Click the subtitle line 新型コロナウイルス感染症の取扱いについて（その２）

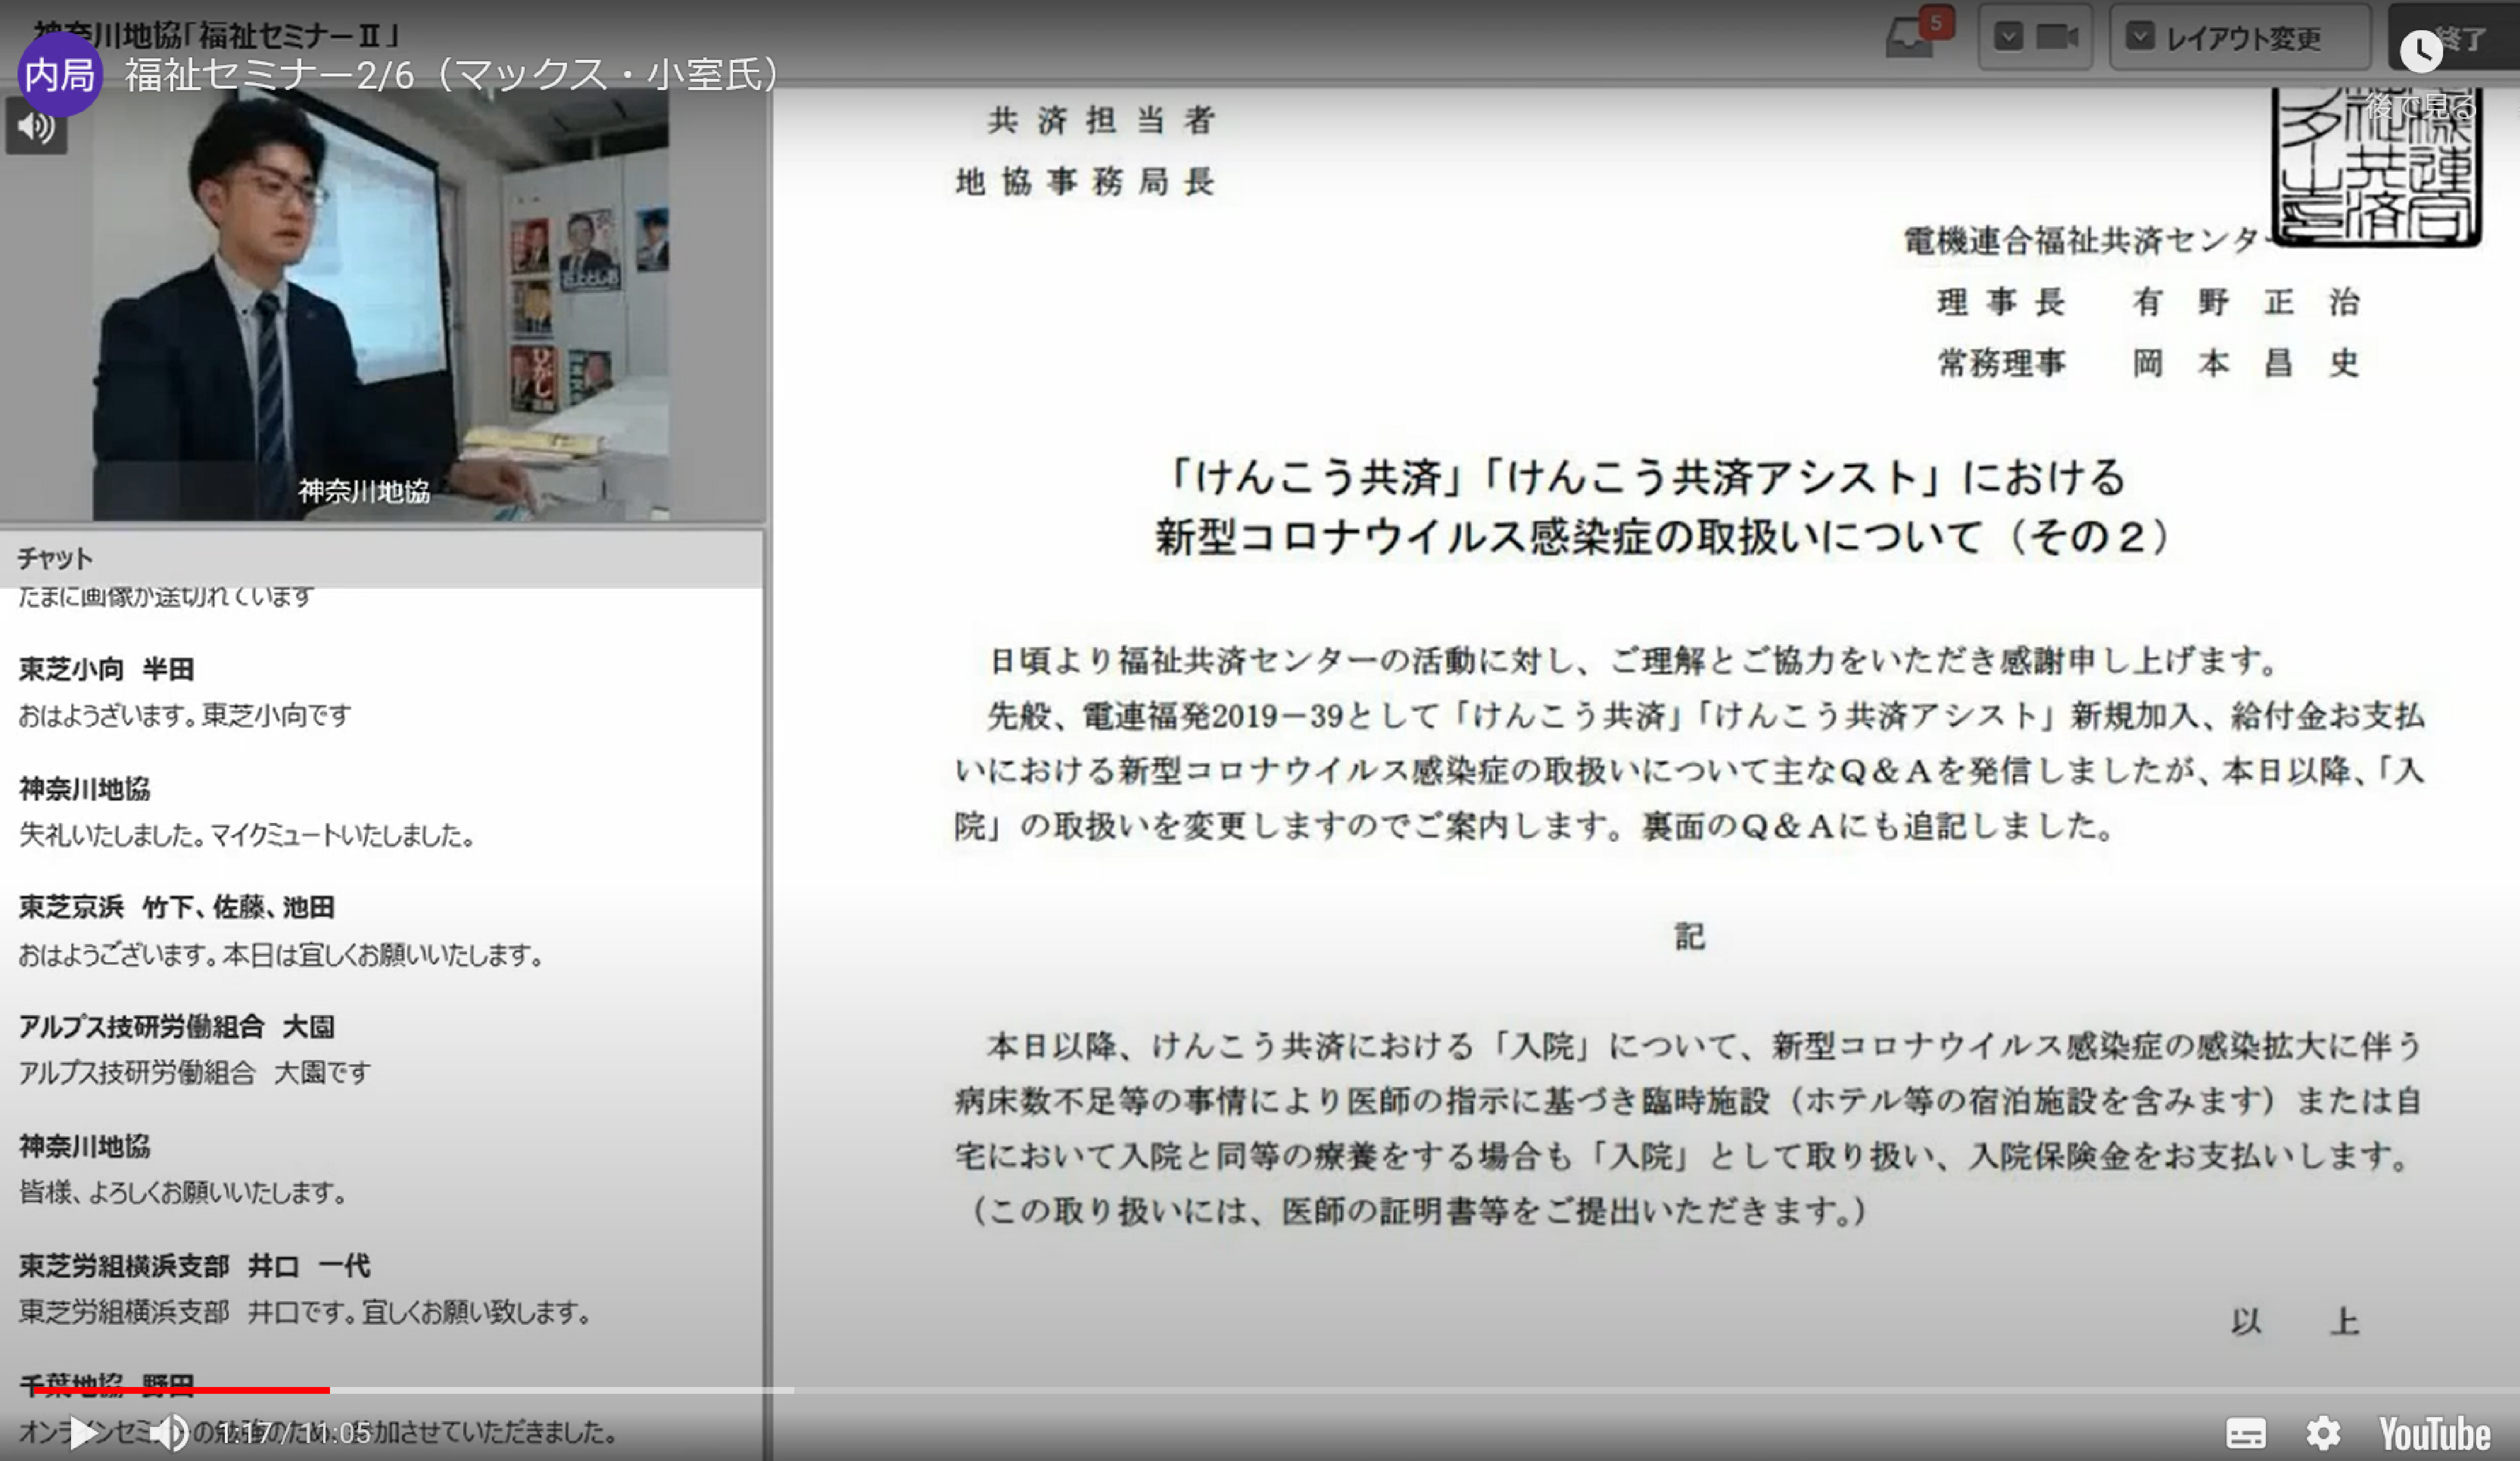[1663, 537]
